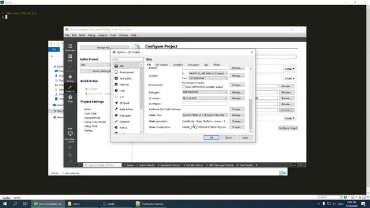The height and width of the screenshot is (208, 370).
Task: Click the Options filter input field
Action: pos(128,59)
